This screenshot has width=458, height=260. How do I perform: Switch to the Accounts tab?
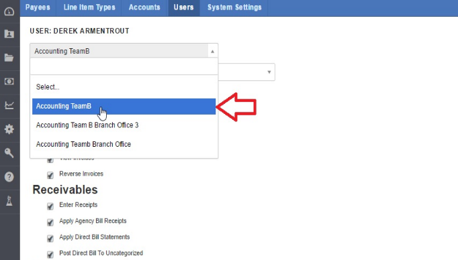pyautogui.click(x=144, y=7)
